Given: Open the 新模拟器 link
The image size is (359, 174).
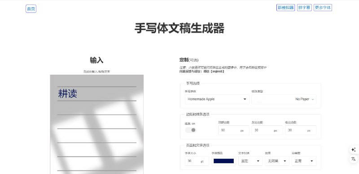Looking at the screenshot, I should click(285, 8).
